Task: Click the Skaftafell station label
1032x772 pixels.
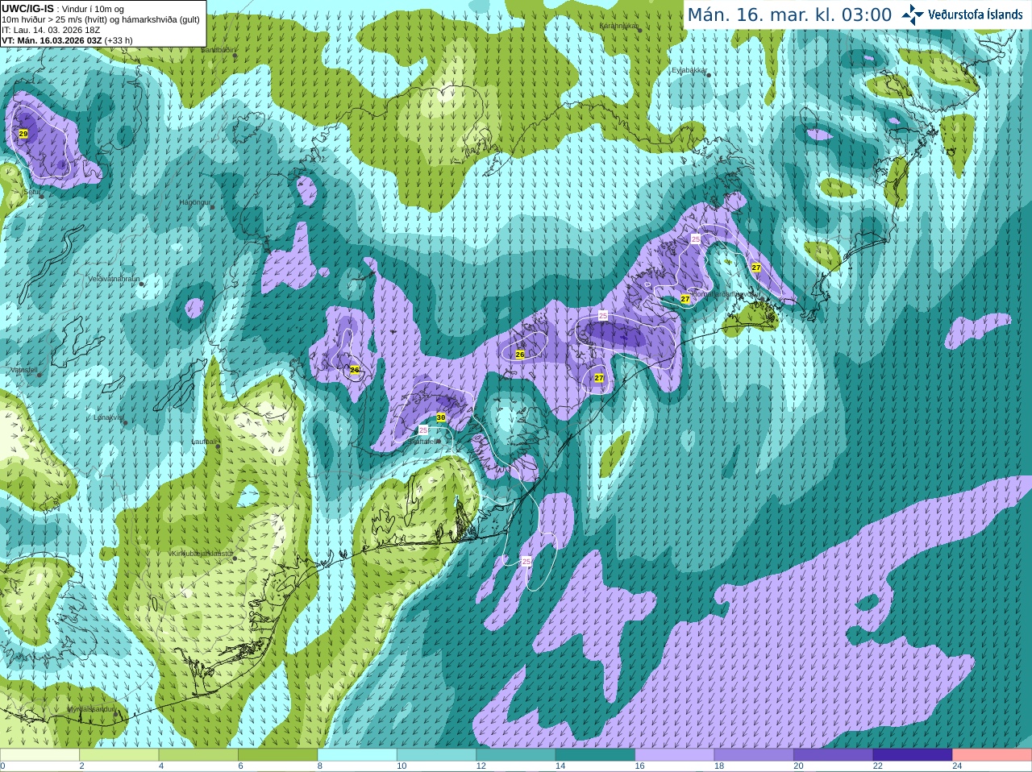Action: pos(422,442)
